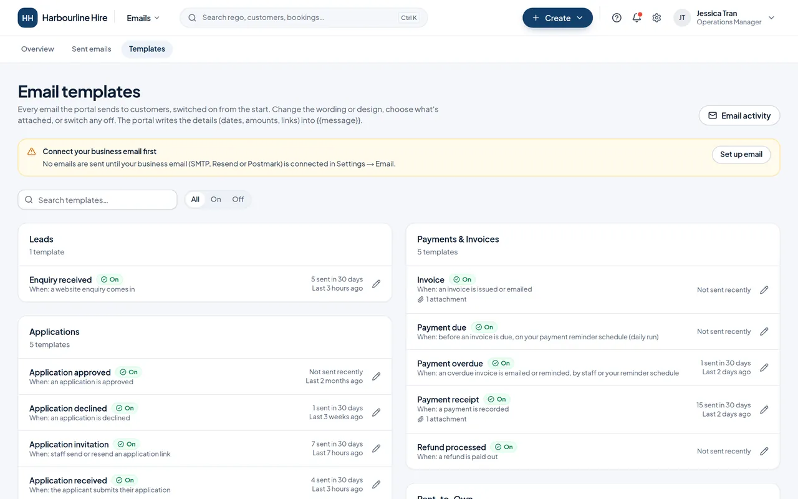Viewport: 798px width, 499px height.
Task: Switch to the Overview tab
Action: coord(37,49)
